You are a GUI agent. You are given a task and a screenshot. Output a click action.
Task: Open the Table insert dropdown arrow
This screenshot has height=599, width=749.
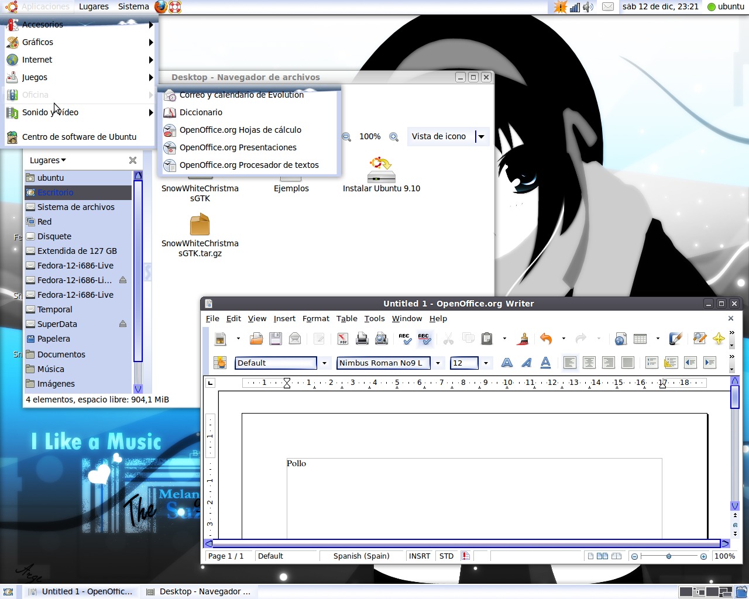click(x=658, y=339)
